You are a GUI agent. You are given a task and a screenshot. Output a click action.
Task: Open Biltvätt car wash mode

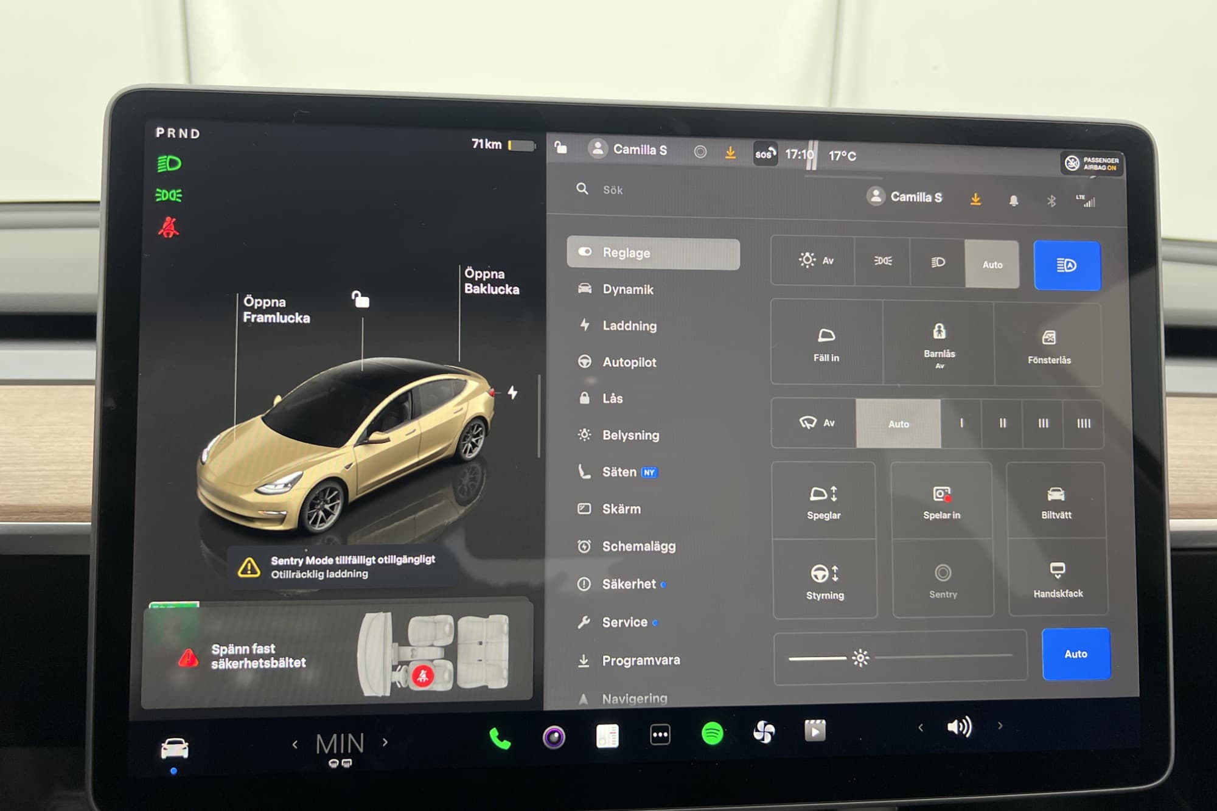1056,501
